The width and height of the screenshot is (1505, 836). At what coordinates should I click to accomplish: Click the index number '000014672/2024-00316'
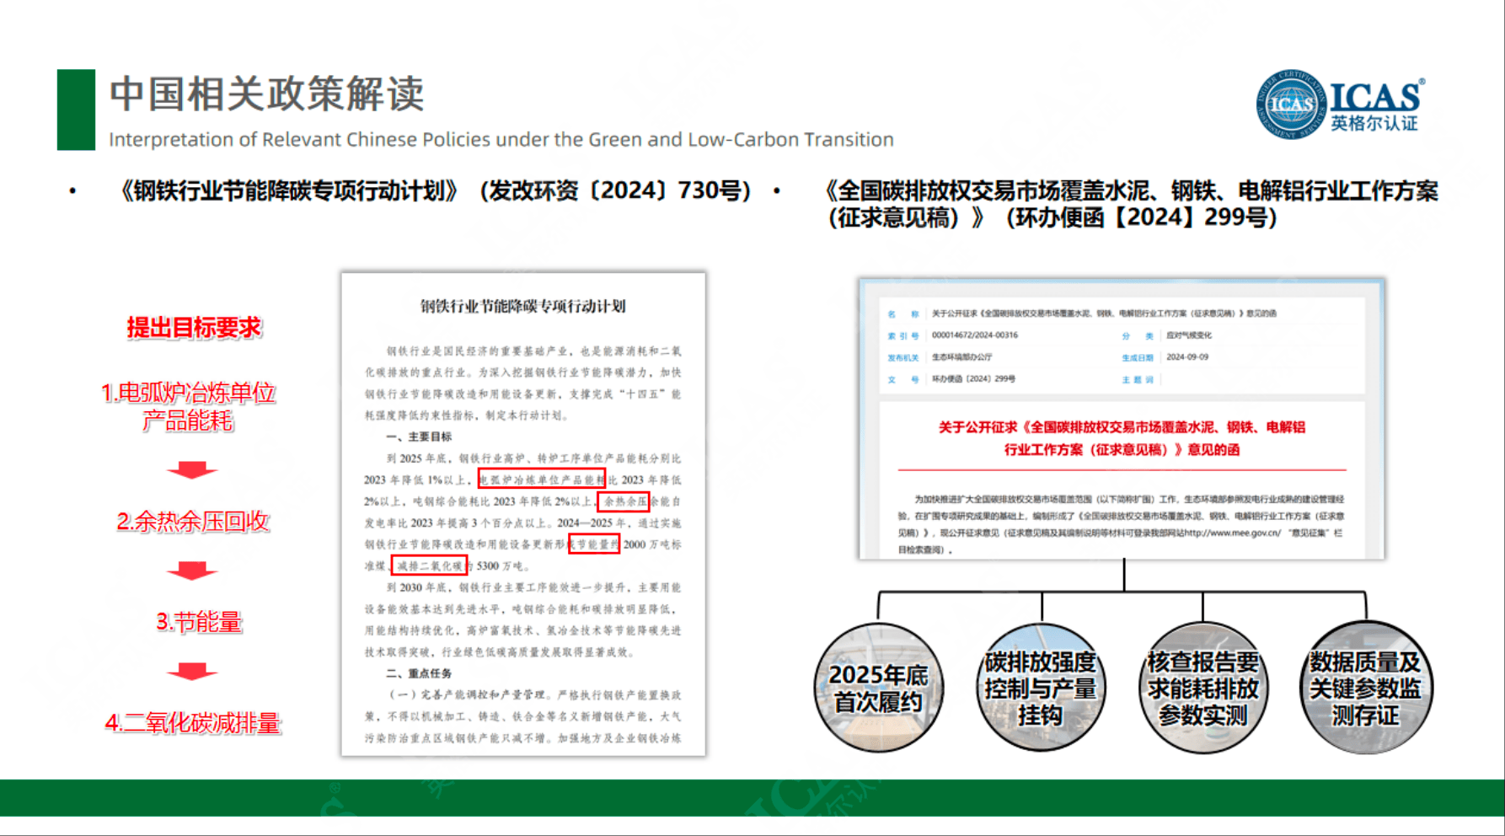[x=975, y=335]
